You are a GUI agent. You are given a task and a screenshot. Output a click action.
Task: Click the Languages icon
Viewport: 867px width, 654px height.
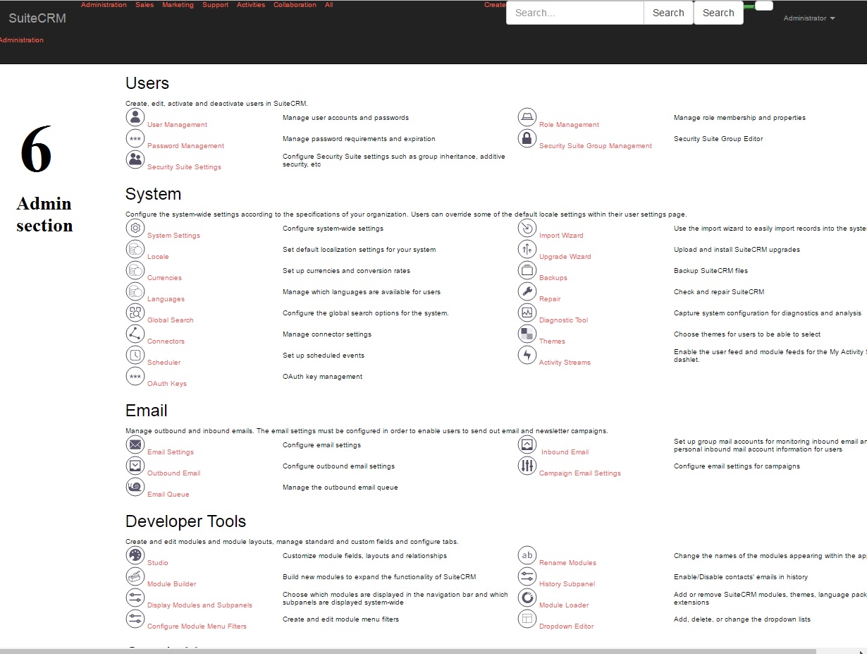point(135,291)
